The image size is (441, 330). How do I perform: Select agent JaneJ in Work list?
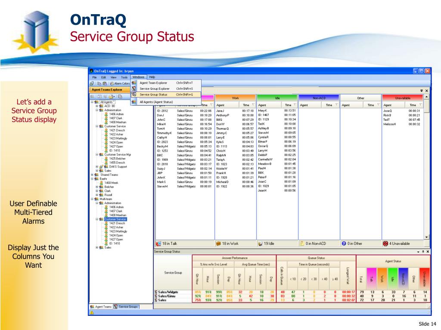click(220, 111)
